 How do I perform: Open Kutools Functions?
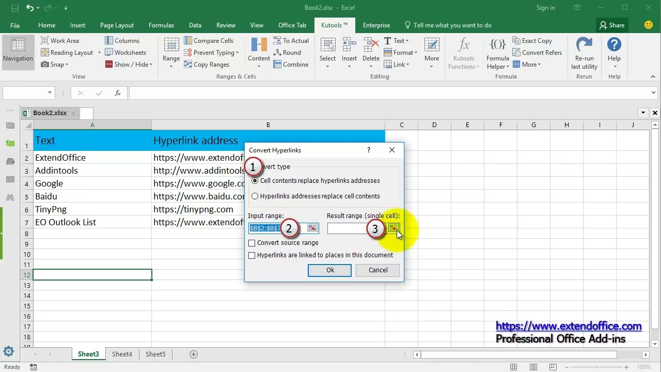click(x=463, y=53)
